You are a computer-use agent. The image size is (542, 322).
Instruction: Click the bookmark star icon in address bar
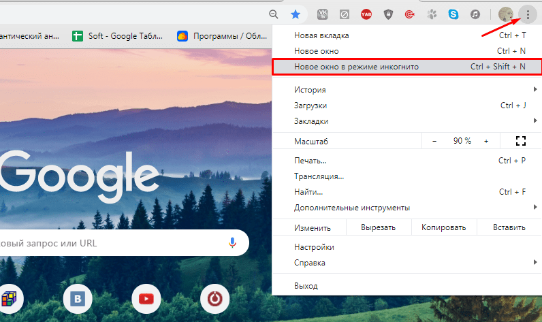pyautogui.click(x=295, y=14)
